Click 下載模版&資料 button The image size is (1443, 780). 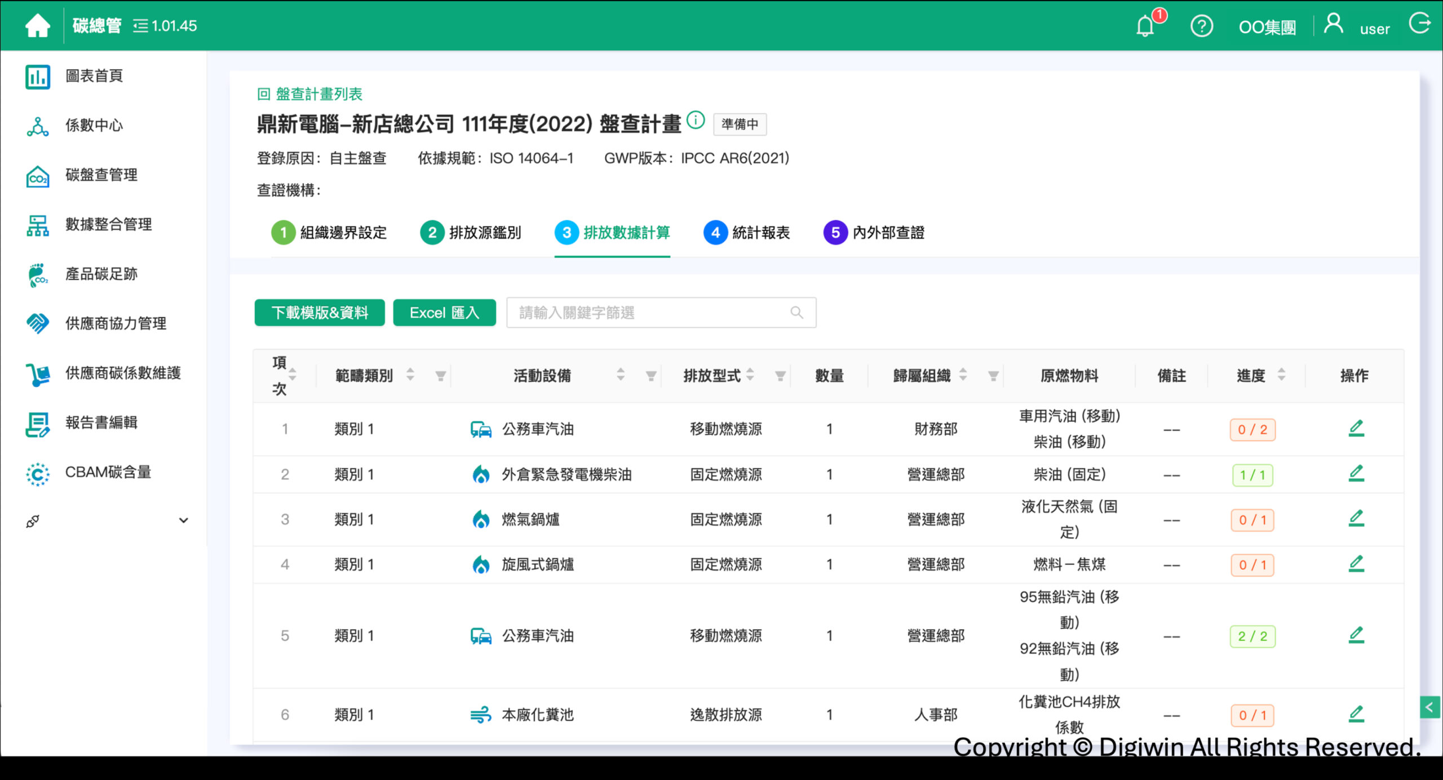320,313
